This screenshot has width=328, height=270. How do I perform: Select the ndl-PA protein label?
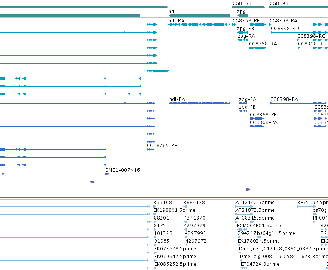click(x=177, y=99)
